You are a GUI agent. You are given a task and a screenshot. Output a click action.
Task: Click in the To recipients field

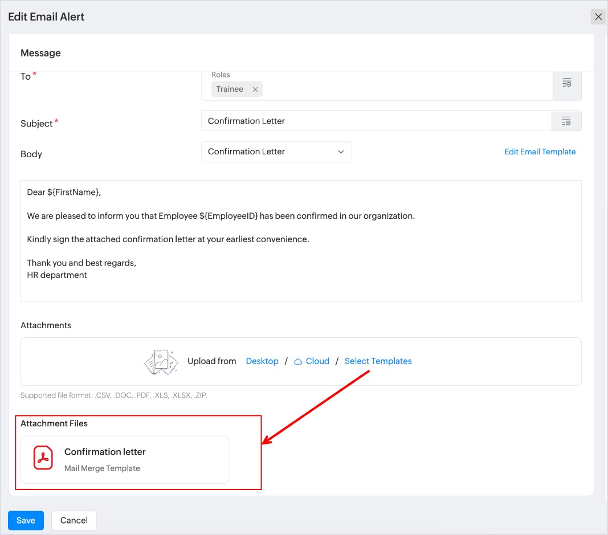(399, 89)
